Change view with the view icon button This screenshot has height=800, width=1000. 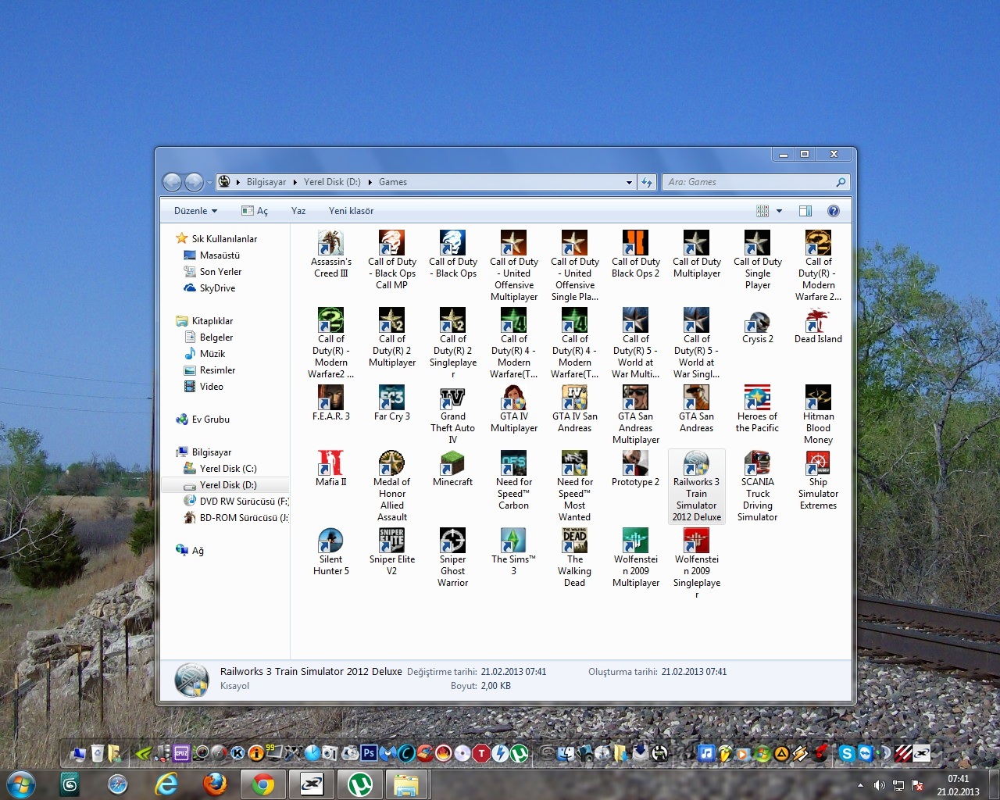click(762, 211)
